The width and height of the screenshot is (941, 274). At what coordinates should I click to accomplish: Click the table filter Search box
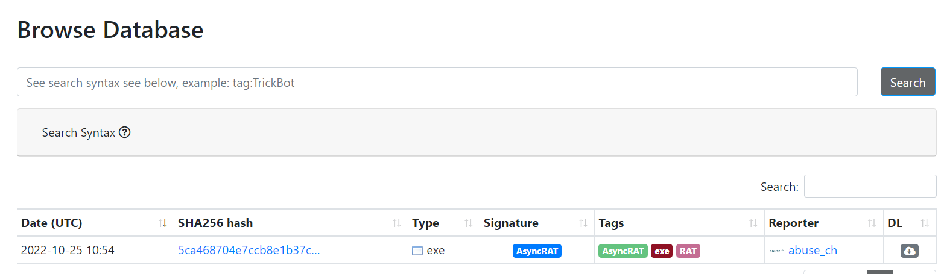click(870, 187)
